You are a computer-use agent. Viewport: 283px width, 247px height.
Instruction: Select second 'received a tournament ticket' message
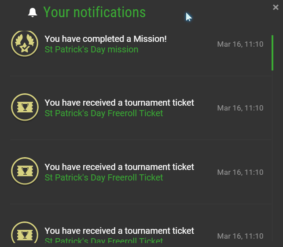coord(119,167)
